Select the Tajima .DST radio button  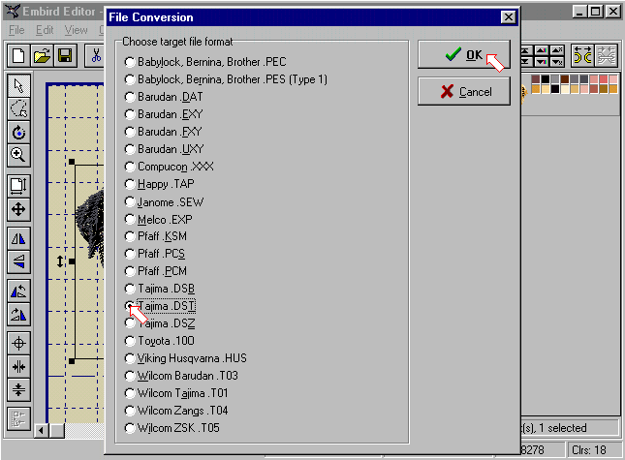(x=160, y=306)
